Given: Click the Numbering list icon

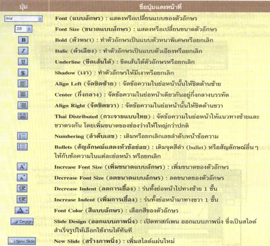Looking at the screenshot, I should [x=23, y=136].
